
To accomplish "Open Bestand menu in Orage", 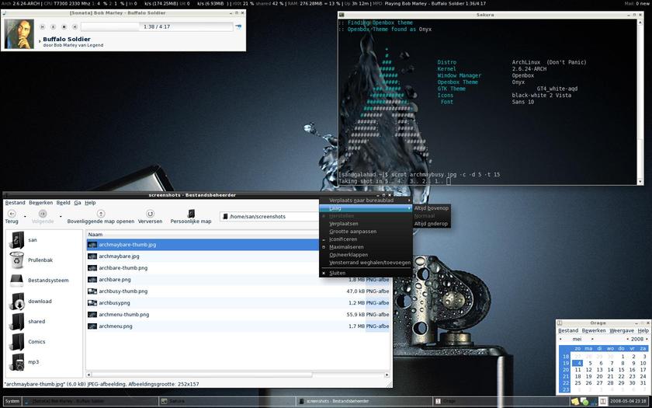I will (568, 330).
